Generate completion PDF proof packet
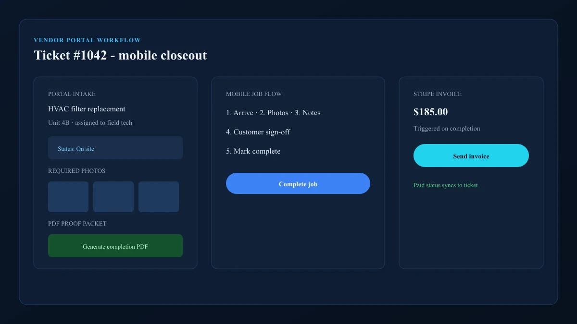 tap(115, 246)
